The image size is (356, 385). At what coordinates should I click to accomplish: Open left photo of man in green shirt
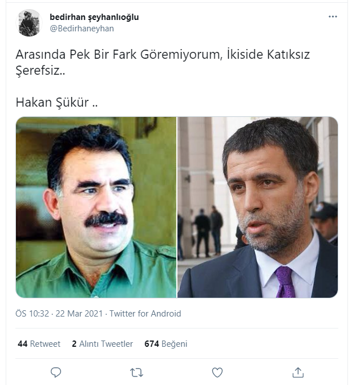point(96,207)
